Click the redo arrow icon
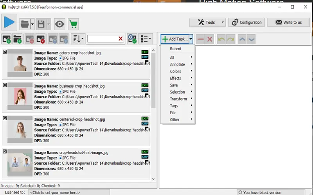Image resolution: width=313 pixels, height=195 pixels. (230, 39)
